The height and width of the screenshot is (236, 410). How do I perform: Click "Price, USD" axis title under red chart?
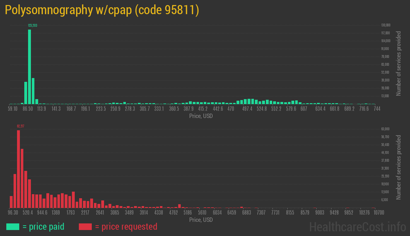coord(201,220)
